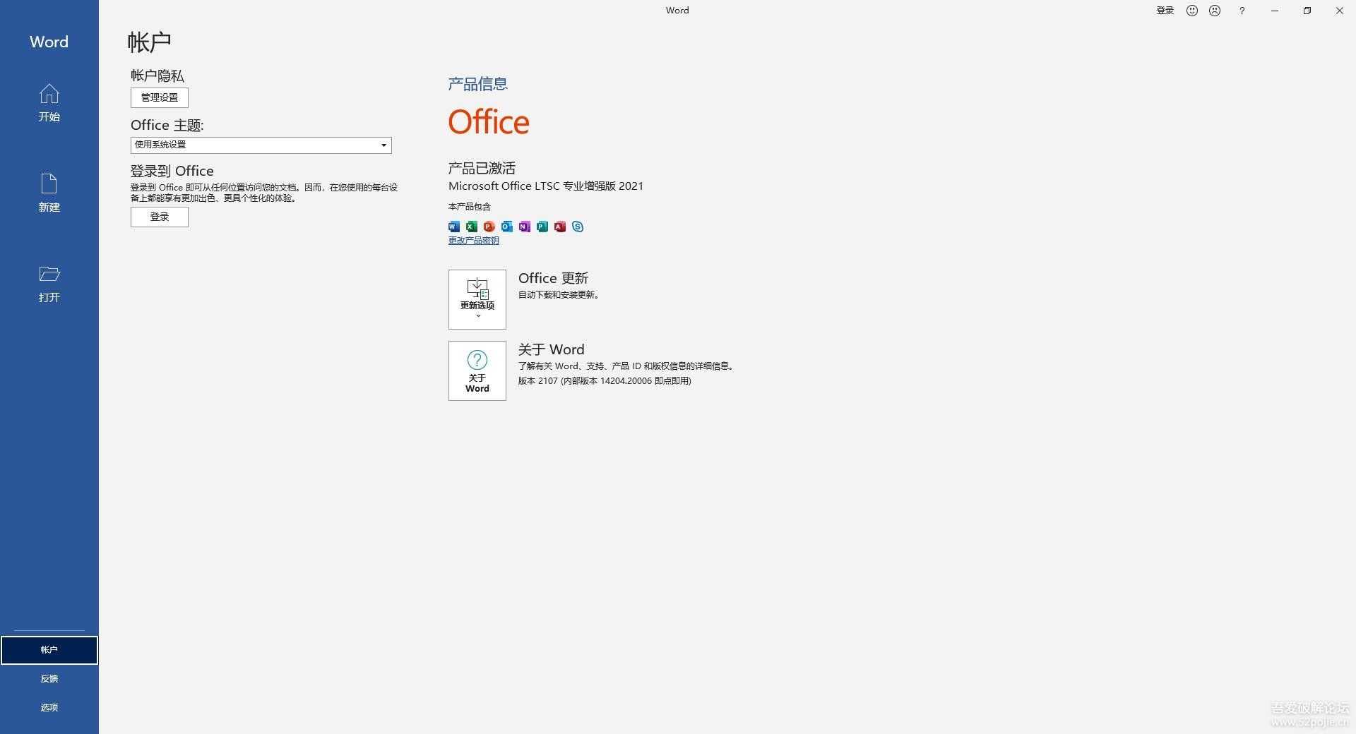Click the 更改产品密钥 link
1356x734 pixels.
coord(473,241)
